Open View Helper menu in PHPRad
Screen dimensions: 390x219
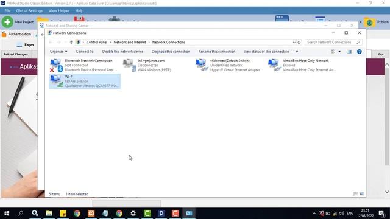coord(59,11)
